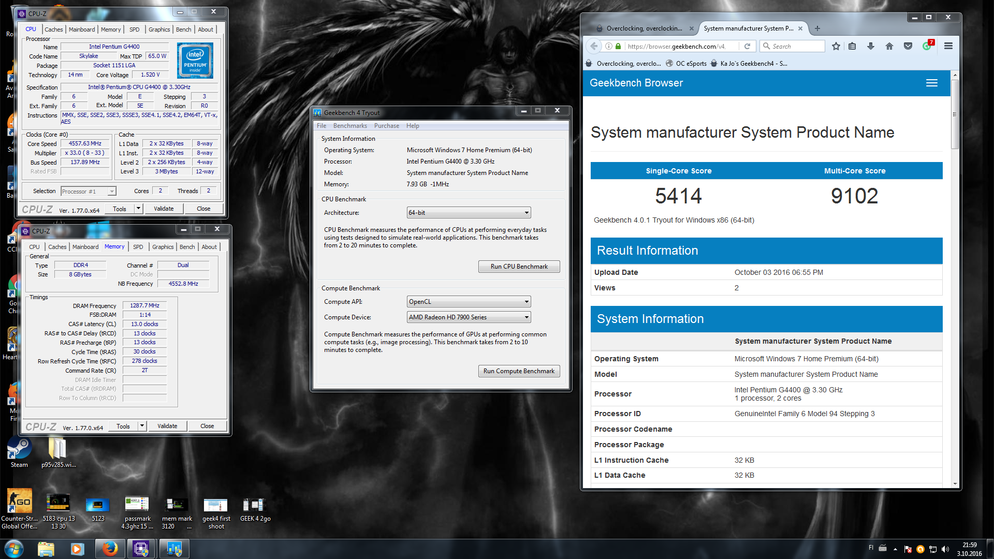
Task: Click Run Compute Benchmark button
Action: tap(519, 371)
